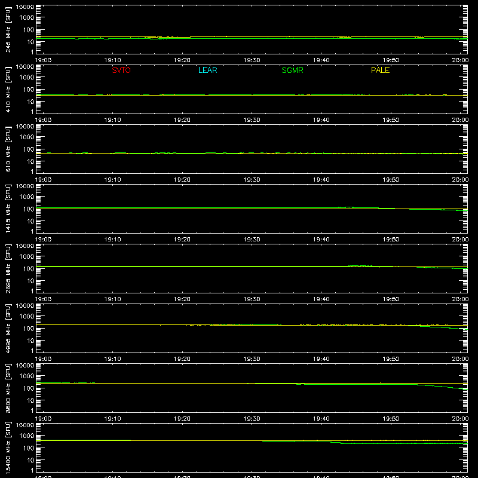The height and width of the screenshot is (478, 478).
Task: Click 19:10 below the 4995 MHz plot
Action: pos(113,359)
